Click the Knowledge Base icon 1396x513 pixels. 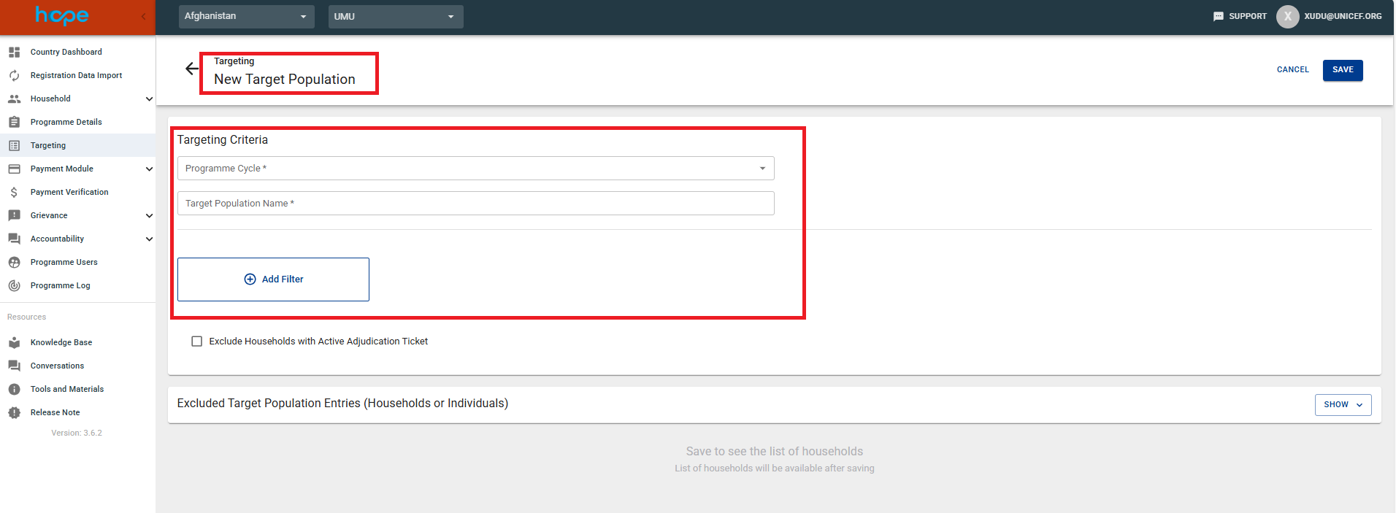14,342
